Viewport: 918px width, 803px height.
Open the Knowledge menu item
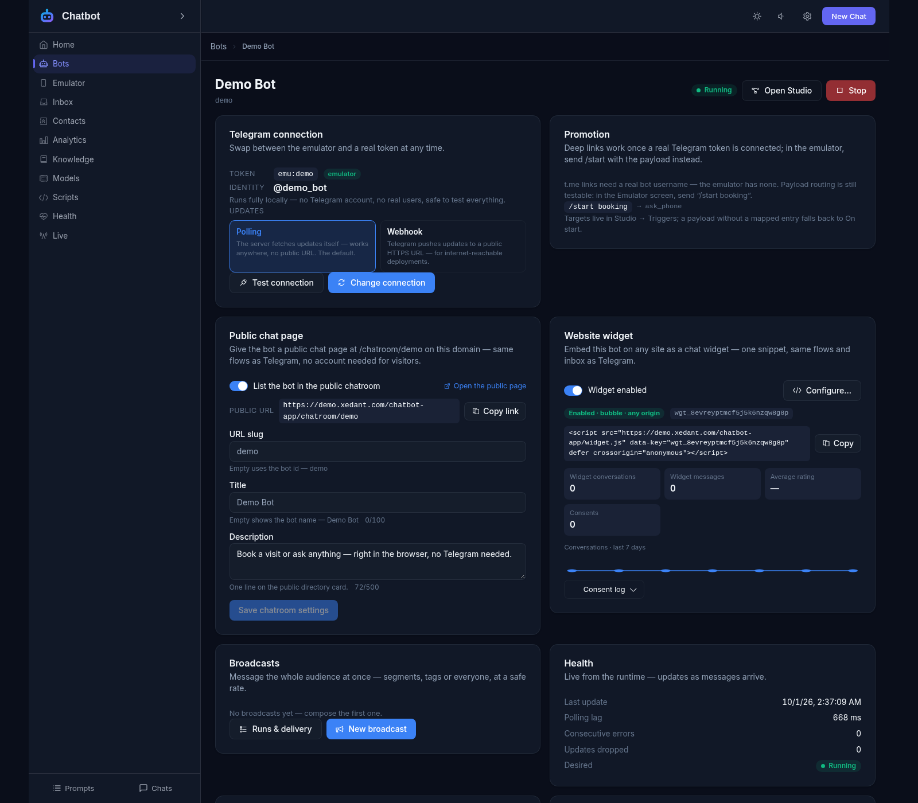coord(115,159)
